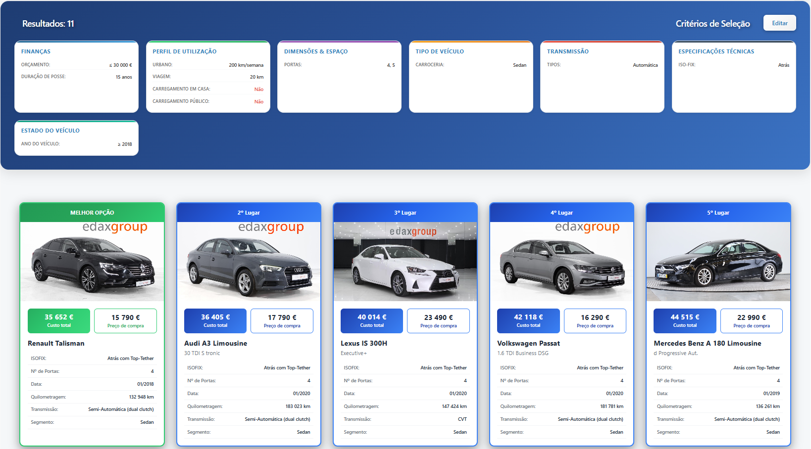Viewport: 811px width, 449px height.
Task: Click the 3º Lugar header on the Lexus card
Action: click(x=405, y=212)
